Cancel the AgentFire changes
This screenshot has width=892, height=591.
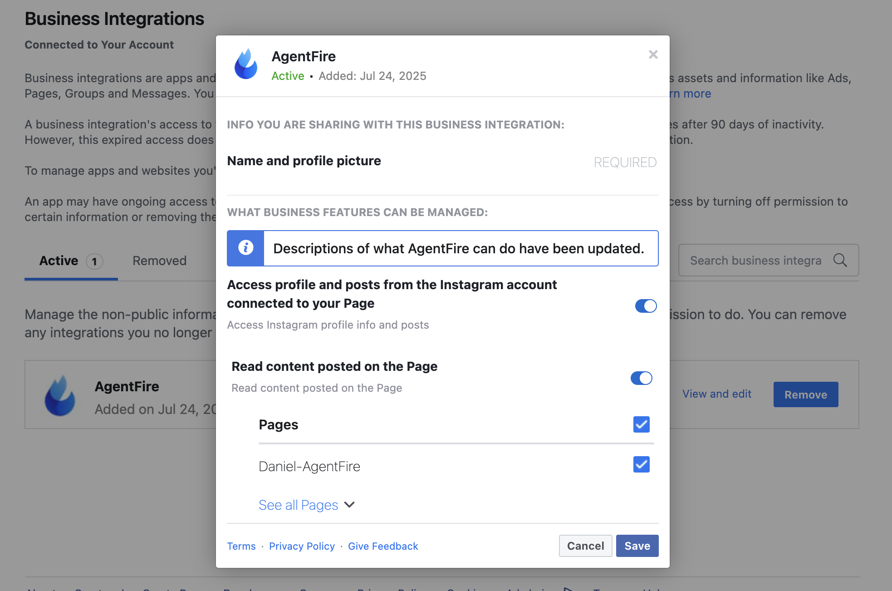(x=585, y=546)
